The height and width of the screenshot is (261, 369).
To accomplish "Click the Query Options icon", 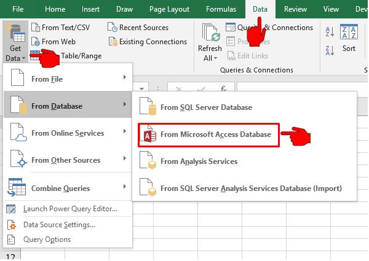I will pyautogui.click(x=11, y=240).
